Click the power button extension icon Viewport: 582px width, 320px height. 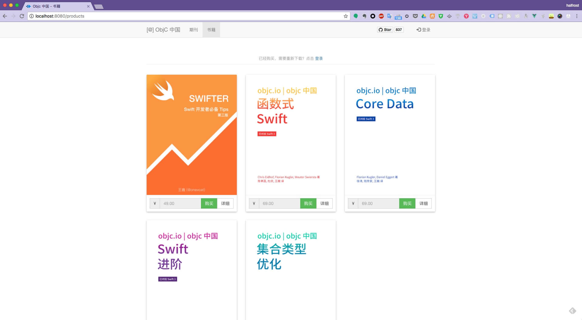coord(407,16)
